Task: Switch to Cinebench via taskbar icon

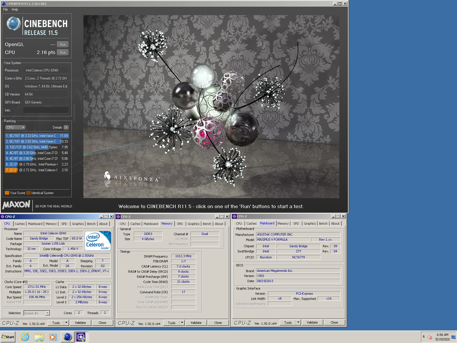Action: pyautogui.click(x=67, y=337)
